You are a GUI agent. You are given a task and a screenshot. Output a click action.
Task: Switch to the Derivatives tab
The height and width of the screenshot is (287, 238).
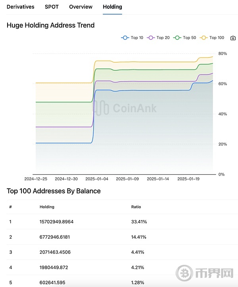[20, 7]
